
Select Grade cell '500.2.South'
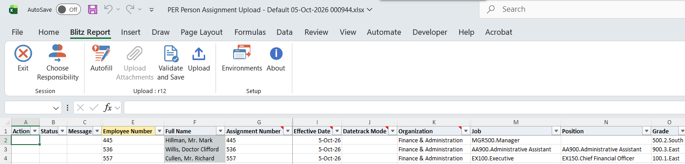pos(668,140)
